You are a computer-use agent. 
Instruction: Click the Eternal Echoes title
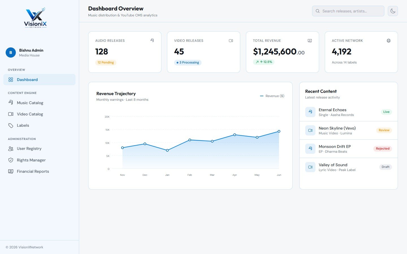(332, 110)
